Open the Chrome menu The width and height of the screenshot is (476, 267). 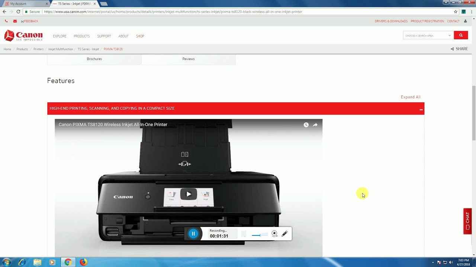[471, 11]
